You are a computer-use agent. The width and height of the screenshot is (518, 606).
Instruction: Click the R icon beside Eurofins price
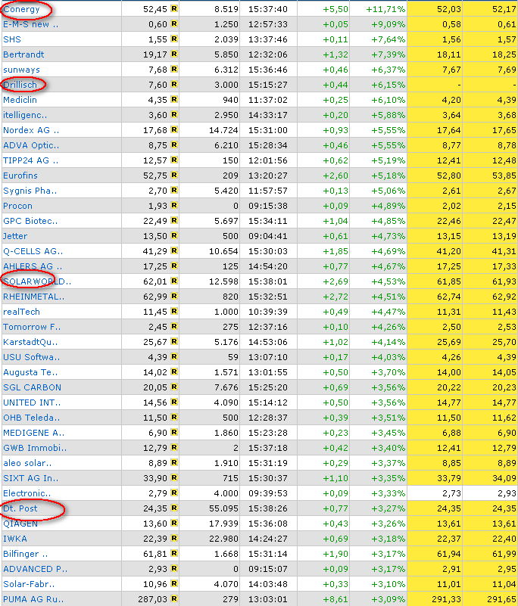174,176
